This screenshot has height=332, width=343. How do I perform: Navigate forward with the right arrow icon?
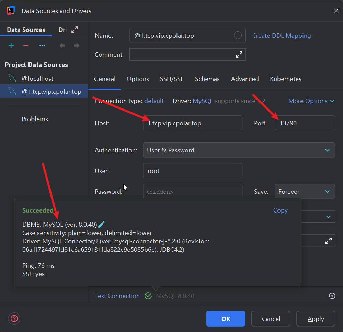point(77,46)
